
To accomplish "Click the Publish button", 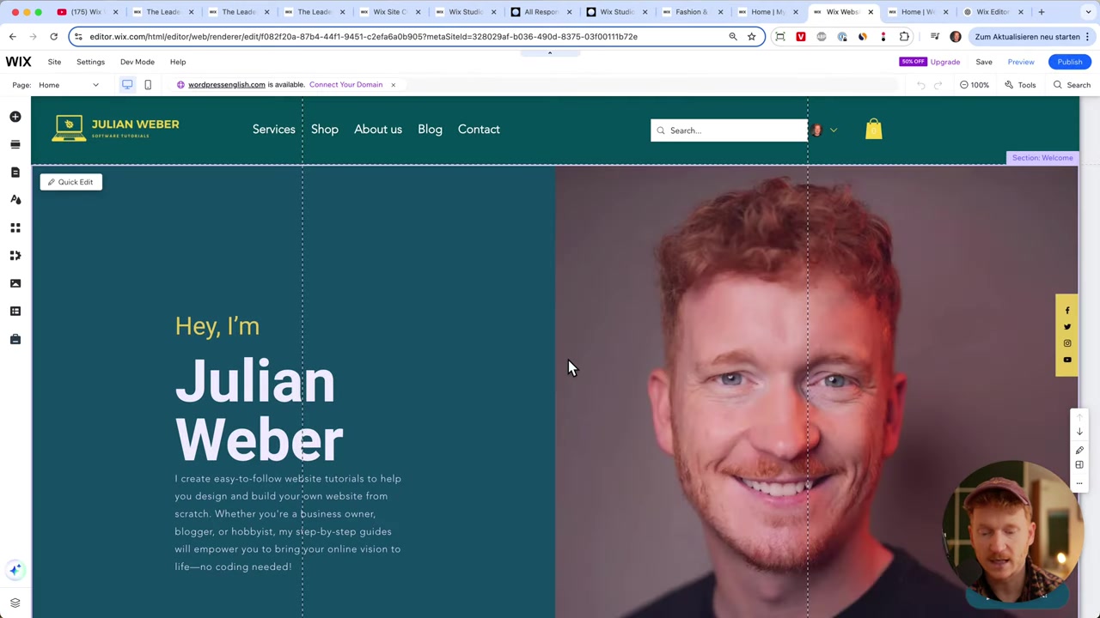I will pos(1070,62).
